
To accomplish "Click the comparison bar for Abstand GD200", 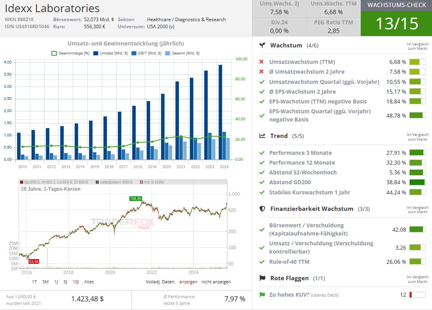I will tap(418, 182).
